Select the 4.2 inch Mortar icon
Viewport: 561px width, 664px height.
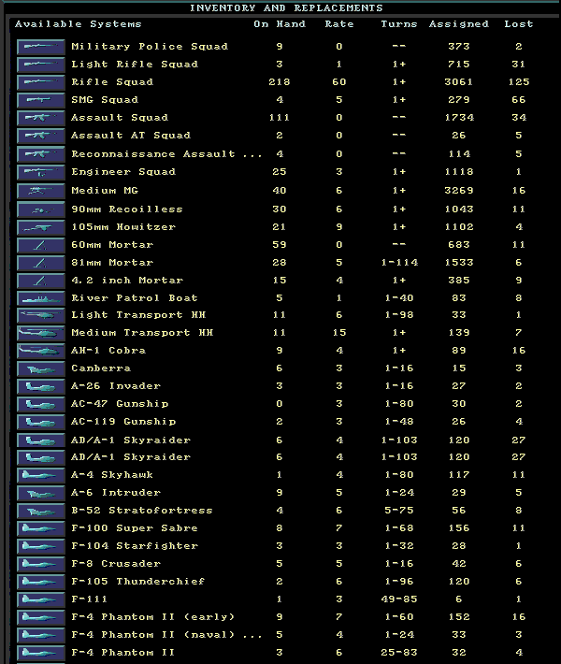pyautogui.click(x=41, y=281)
